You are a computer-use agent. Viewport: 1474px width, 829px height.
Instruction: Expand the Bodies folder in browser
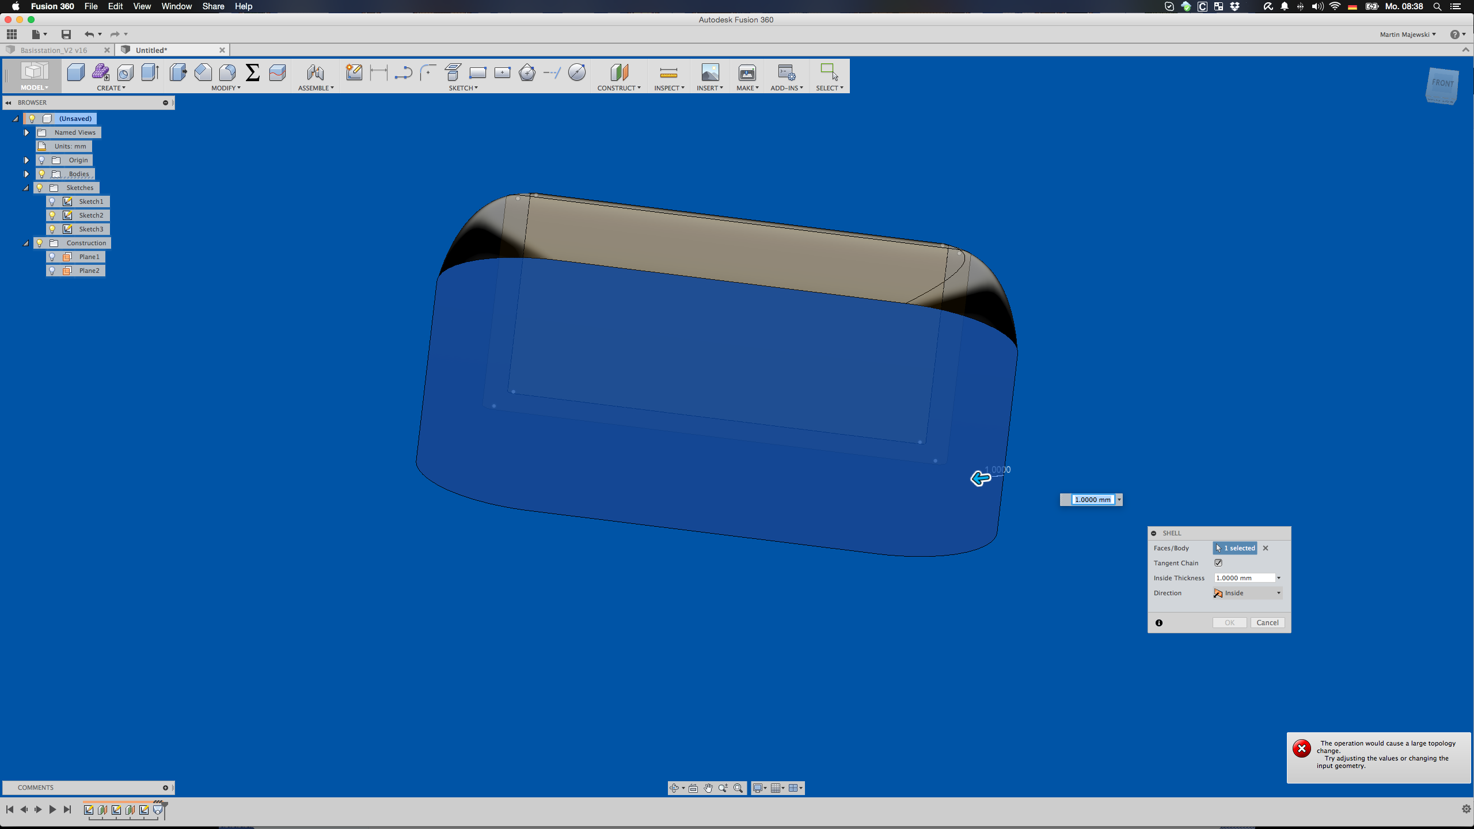[26, 174]
